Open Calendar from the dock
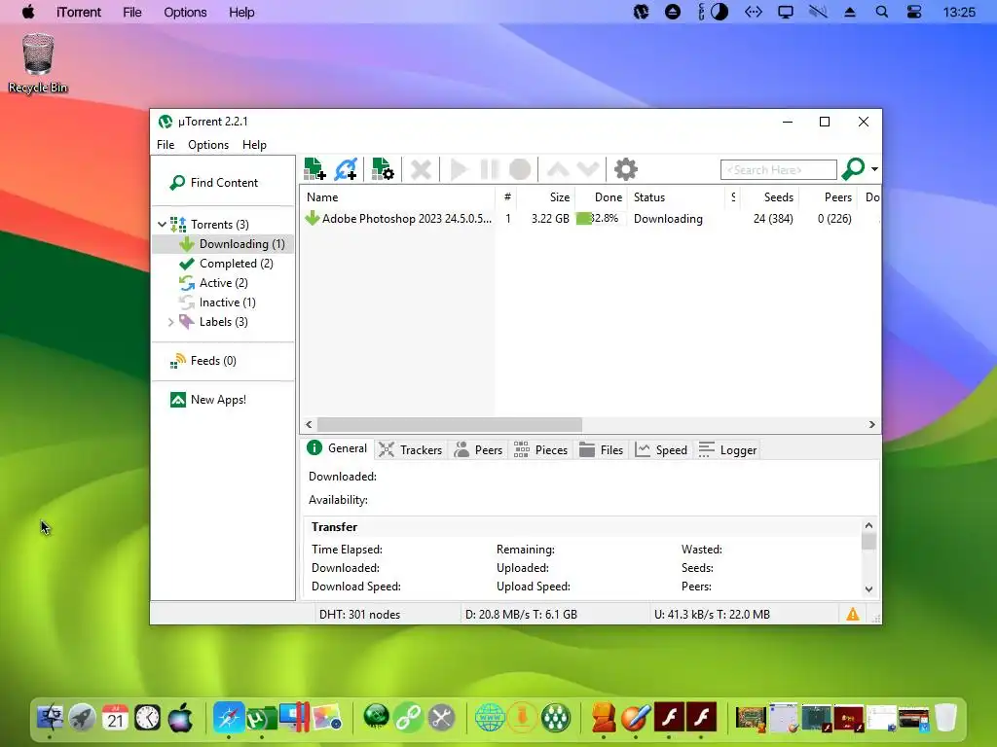This screenshot has height=747, width=997. (115, 718)
